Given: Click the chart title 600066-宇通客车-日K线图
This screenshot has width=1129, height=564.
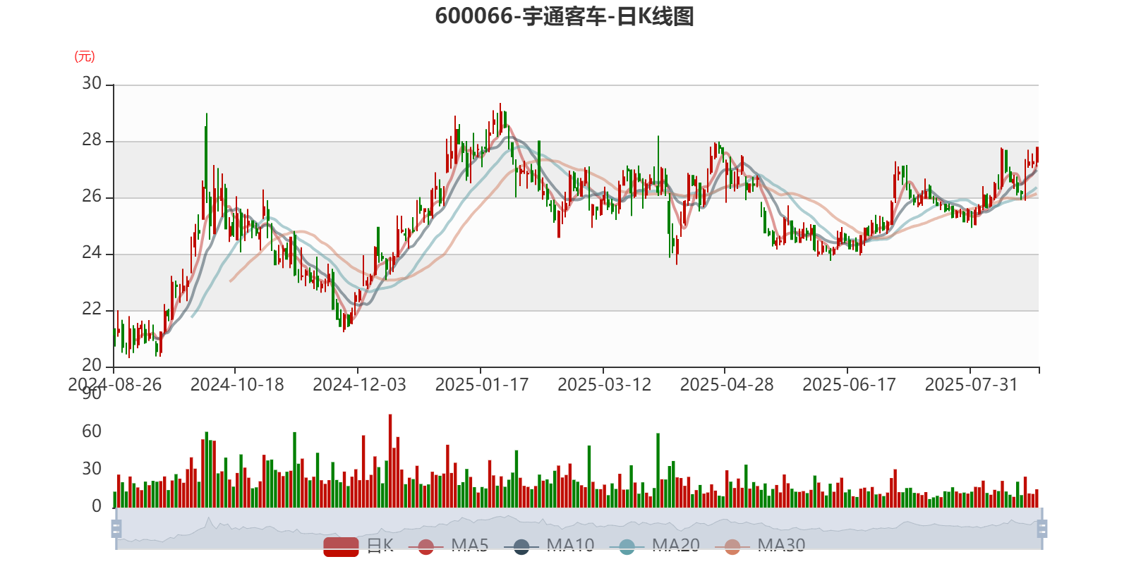Looking at the screenshot, I should [564, 16].
